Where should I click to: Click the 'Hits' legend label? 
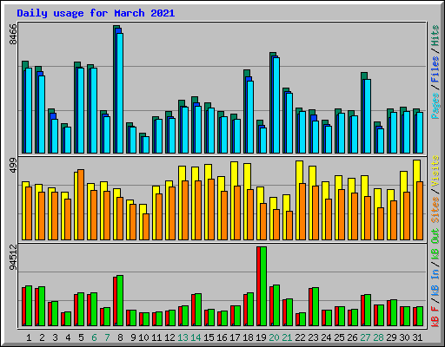click(x=435, y=36)
